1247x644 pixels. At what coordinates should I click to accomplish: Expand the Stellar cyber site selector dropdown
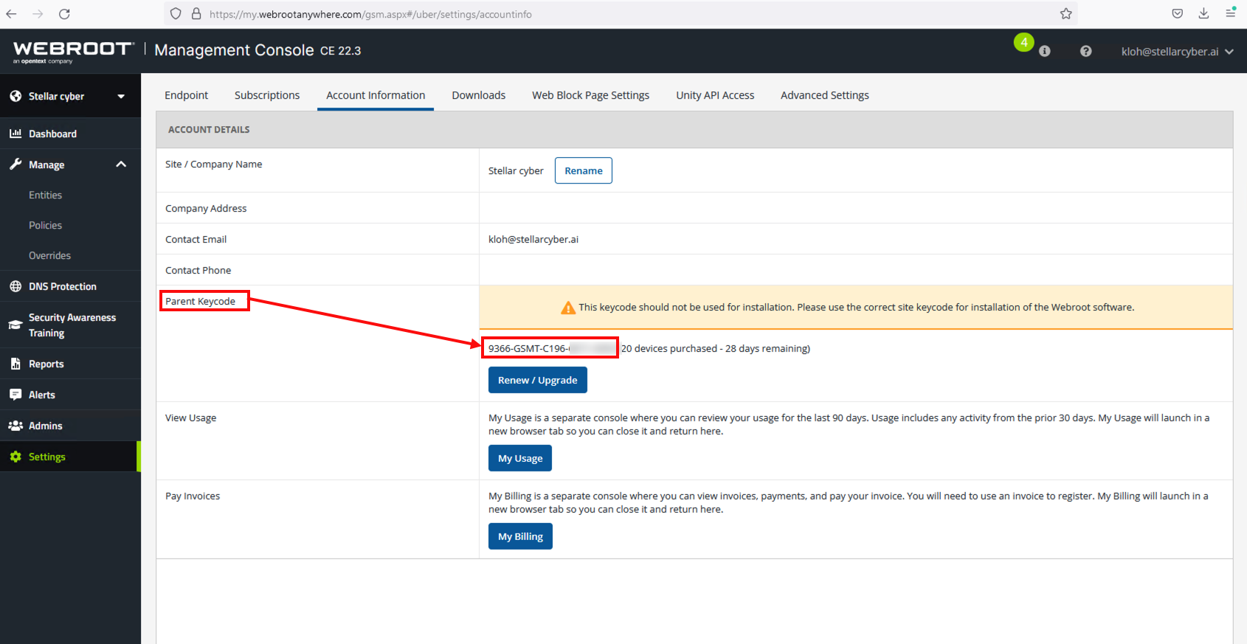point(121,97)
